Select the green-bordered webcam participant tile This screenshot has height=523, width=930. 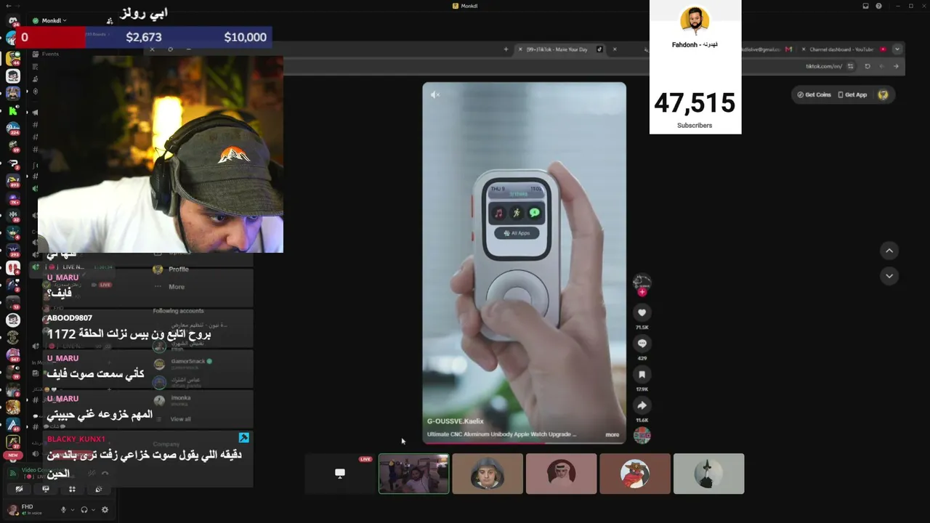click(x=413, y=474)
